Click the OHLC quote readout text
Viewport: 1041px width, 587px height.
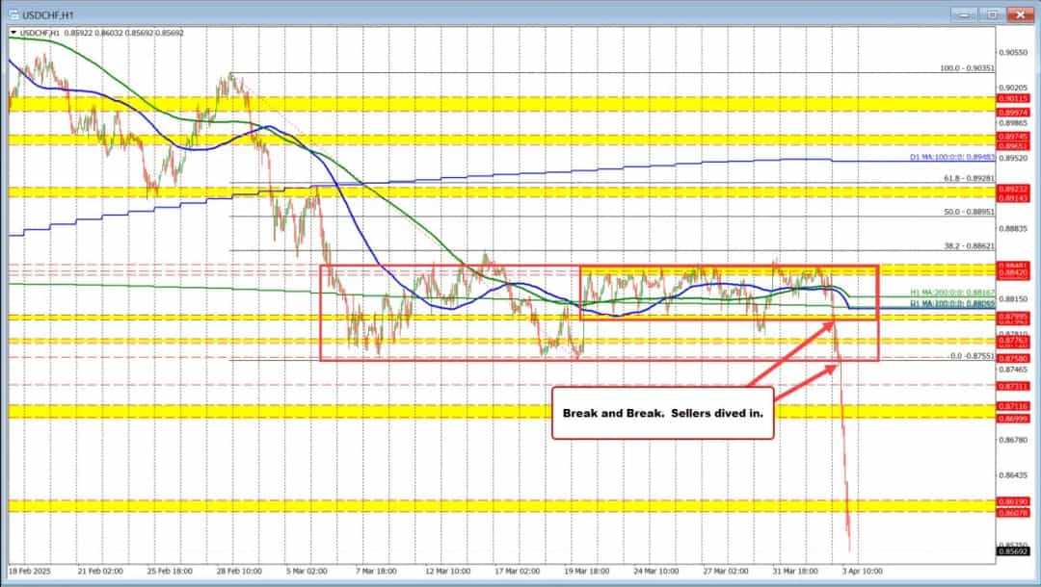coord(125,32)
